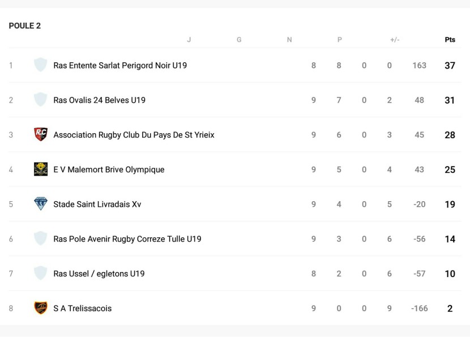The height and width of the screenshot is (340, 470).
Task: Select Ras Ussel / egletons U19 team
Action: click(99, 274)
